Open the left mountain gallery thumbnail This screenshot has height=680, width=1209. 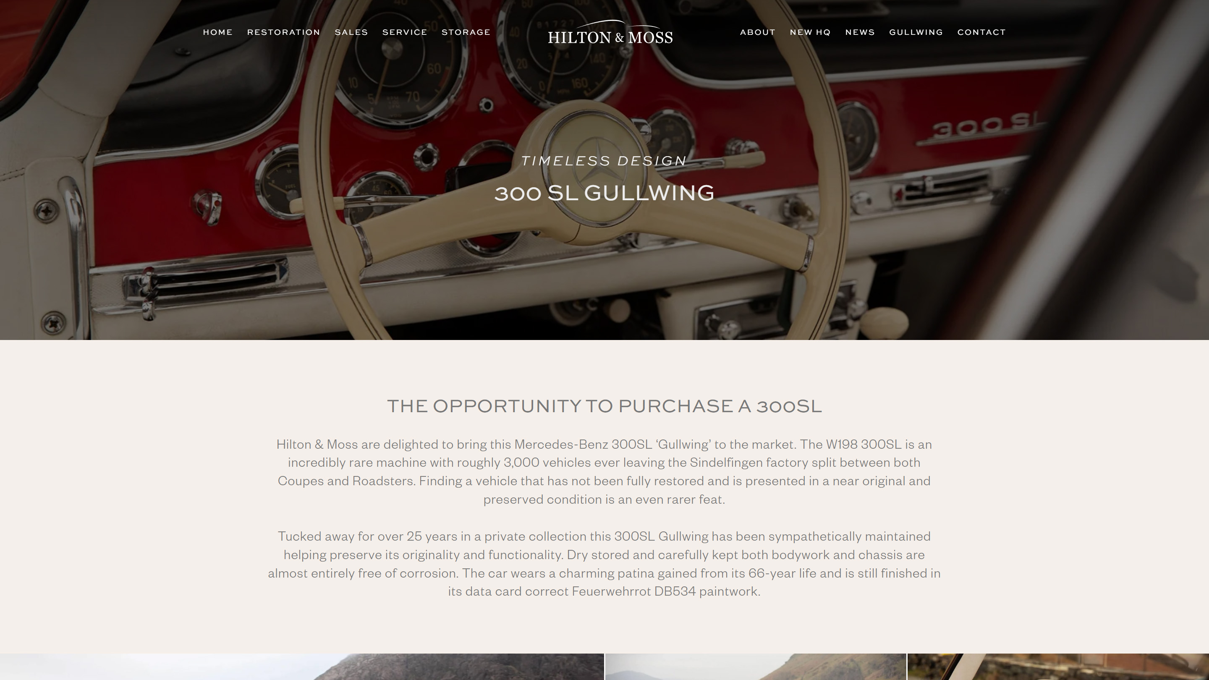click(302, 667)
